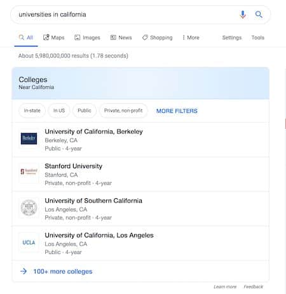286x294 pixels.
Task: Select the Shopping tab
Action: [x=157, y=37]
